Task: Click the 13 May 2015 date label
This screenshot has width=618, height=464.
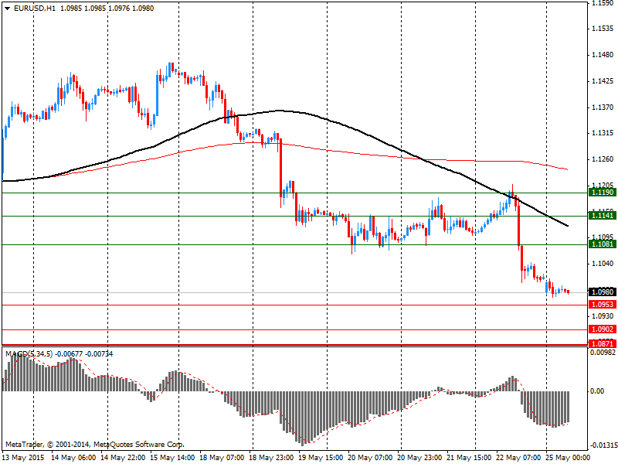Action: click(24, 458)
